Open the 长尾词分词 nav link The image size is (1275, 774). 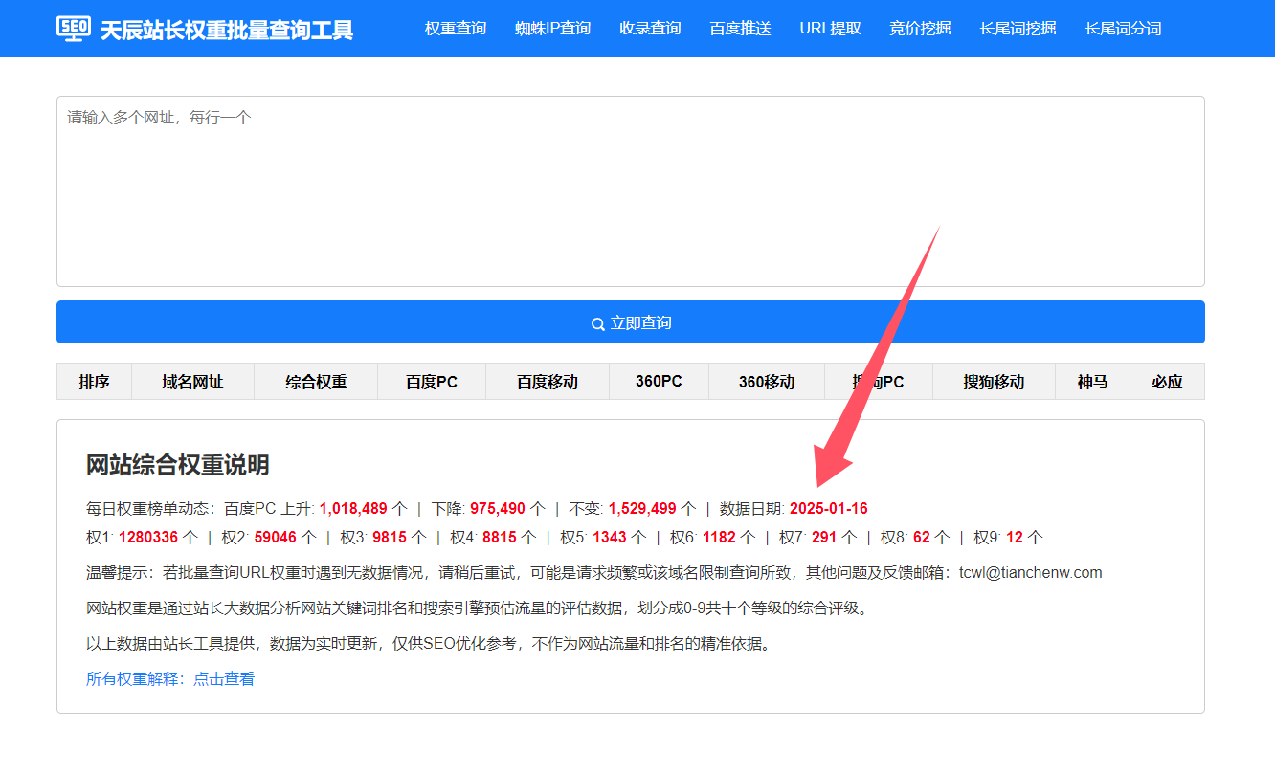coord(1124,29)
